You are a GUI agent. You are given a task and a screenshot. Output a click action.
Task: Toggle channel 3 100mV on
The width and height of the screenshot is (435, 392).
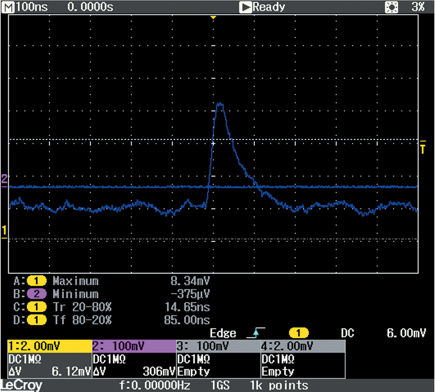click(x=218, y=346)
